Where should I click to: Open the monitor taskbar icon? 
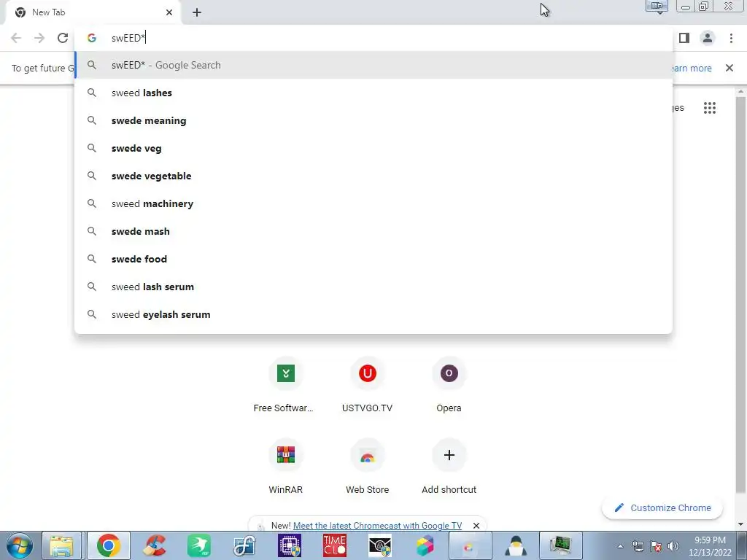[560, 545]
